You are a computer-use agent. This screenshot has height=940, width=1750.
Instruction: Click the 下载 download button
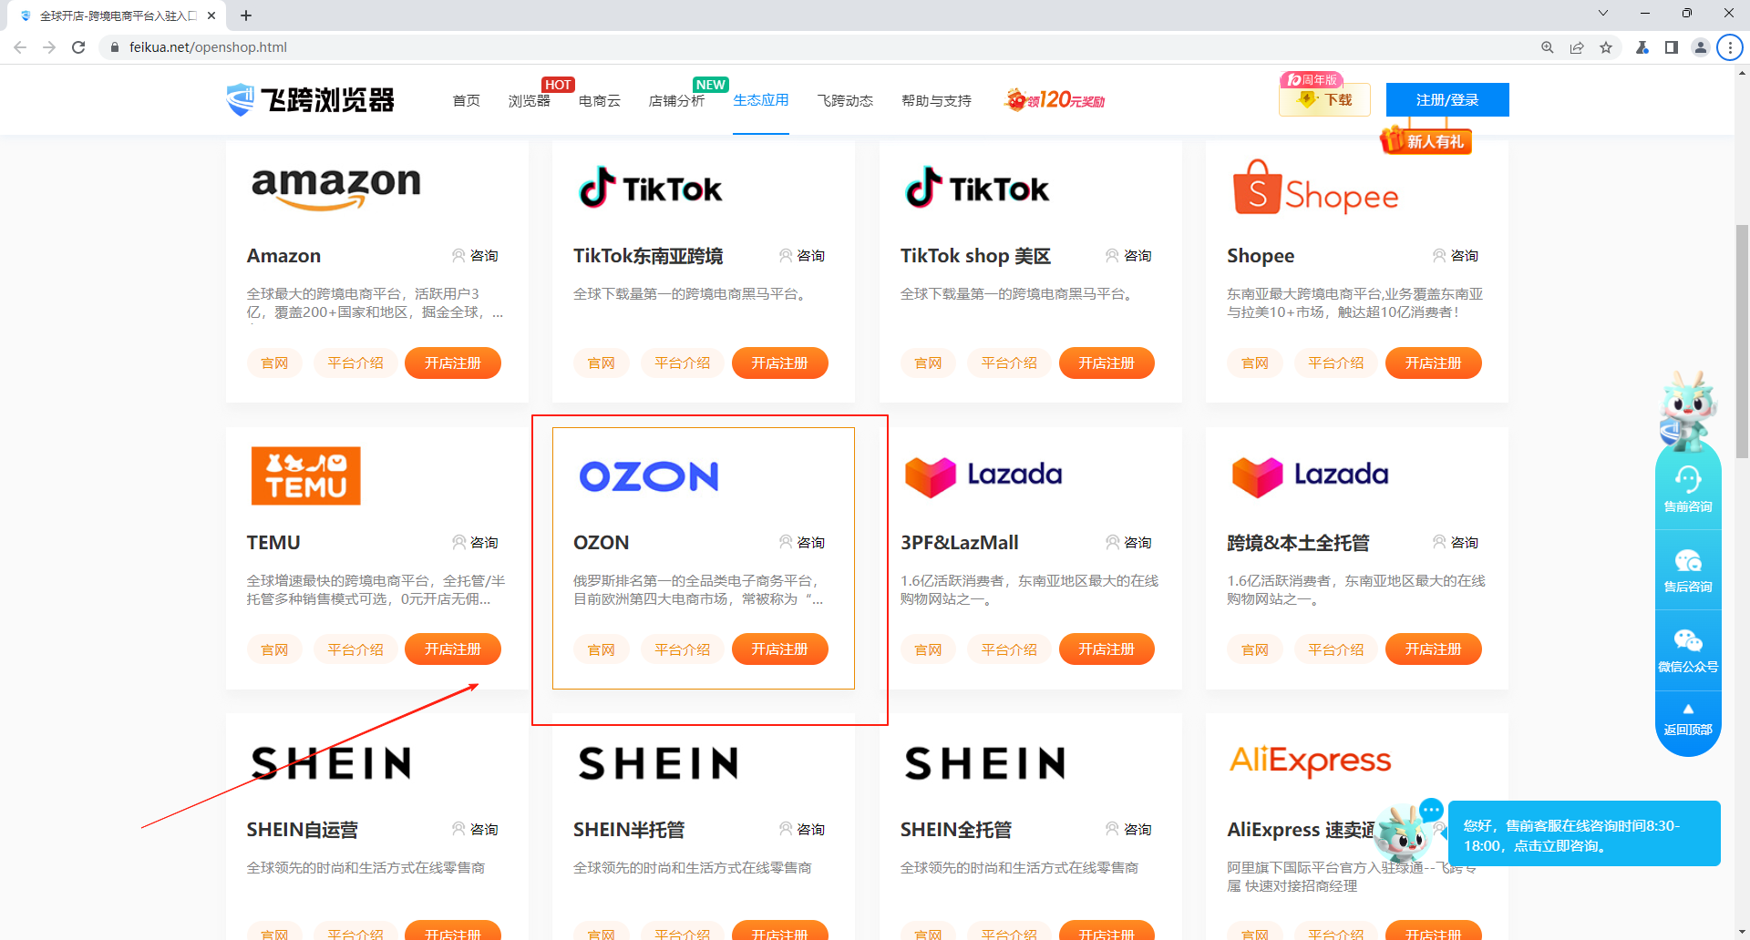pyautogui.click(x=1324, y=99)
